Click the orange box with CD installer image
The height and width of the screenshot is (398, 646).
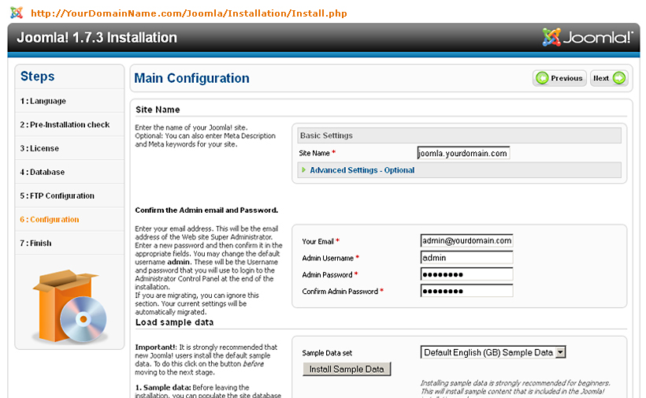69,306
